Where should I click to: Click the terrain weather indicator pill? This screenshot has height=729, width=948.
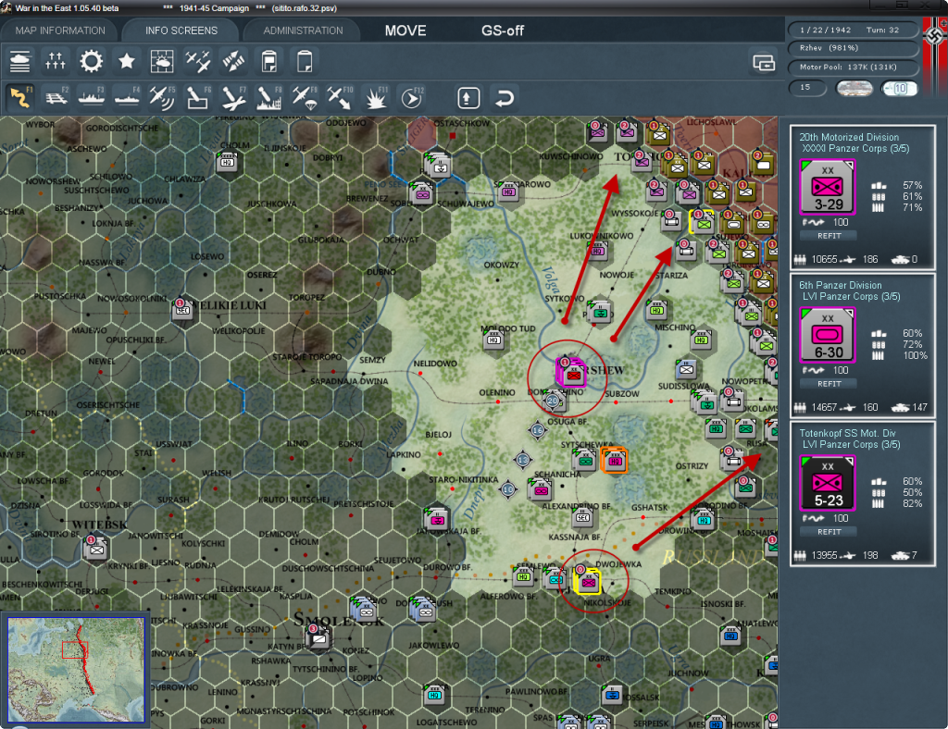(854, 88)
